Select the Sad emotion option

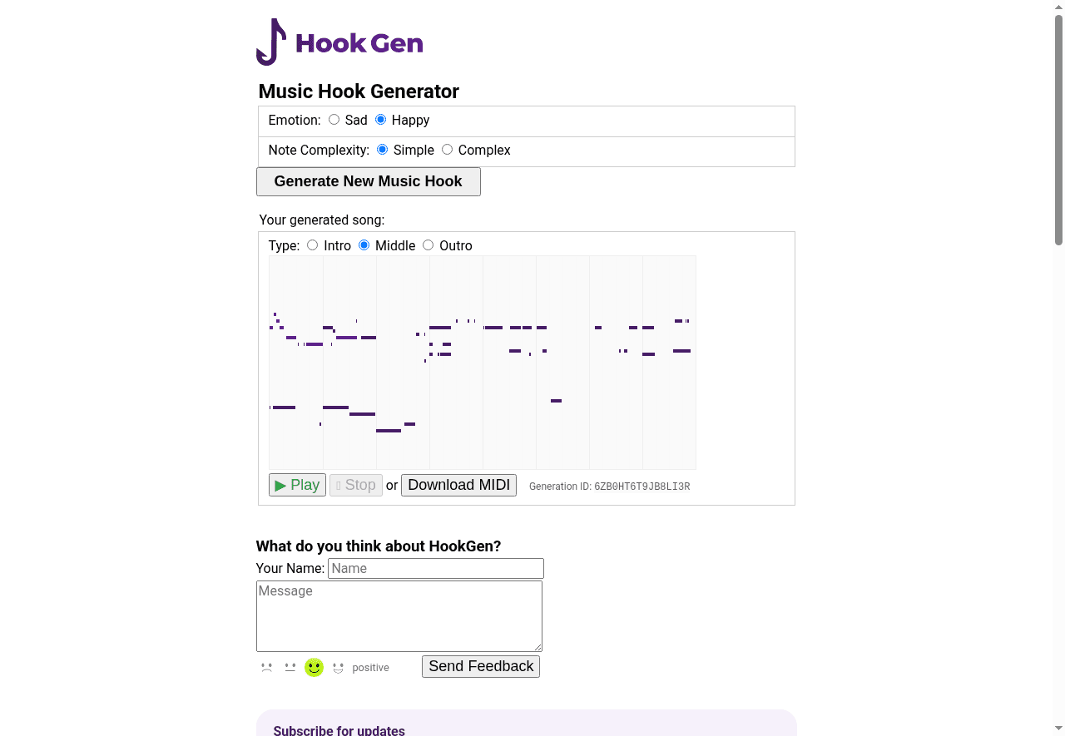pyautogui.click(x=334, y=119)
